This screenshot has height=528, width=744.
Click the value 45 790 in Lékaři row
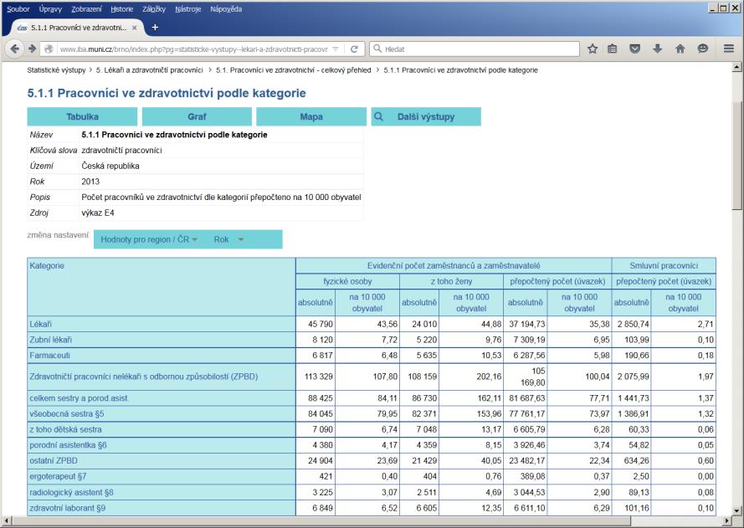pos(321,325)
